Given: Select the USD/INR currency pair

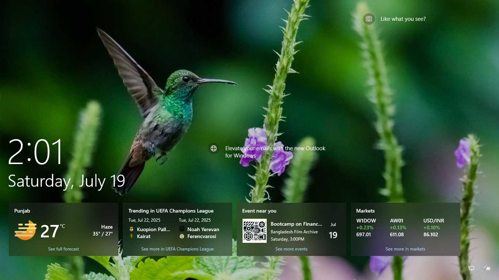Looking at the screenshot, I should click(434, 221).
